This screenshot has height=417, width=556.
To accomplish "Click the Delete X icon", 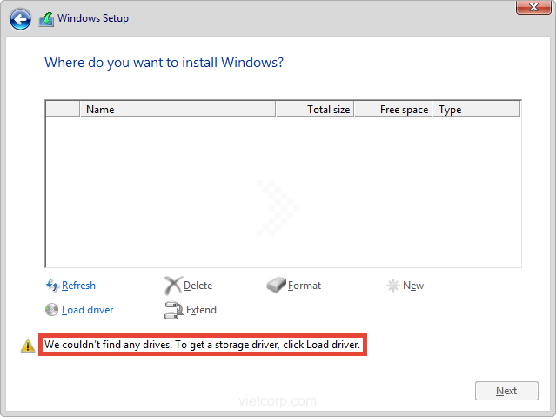I will (x=172, y=286).
